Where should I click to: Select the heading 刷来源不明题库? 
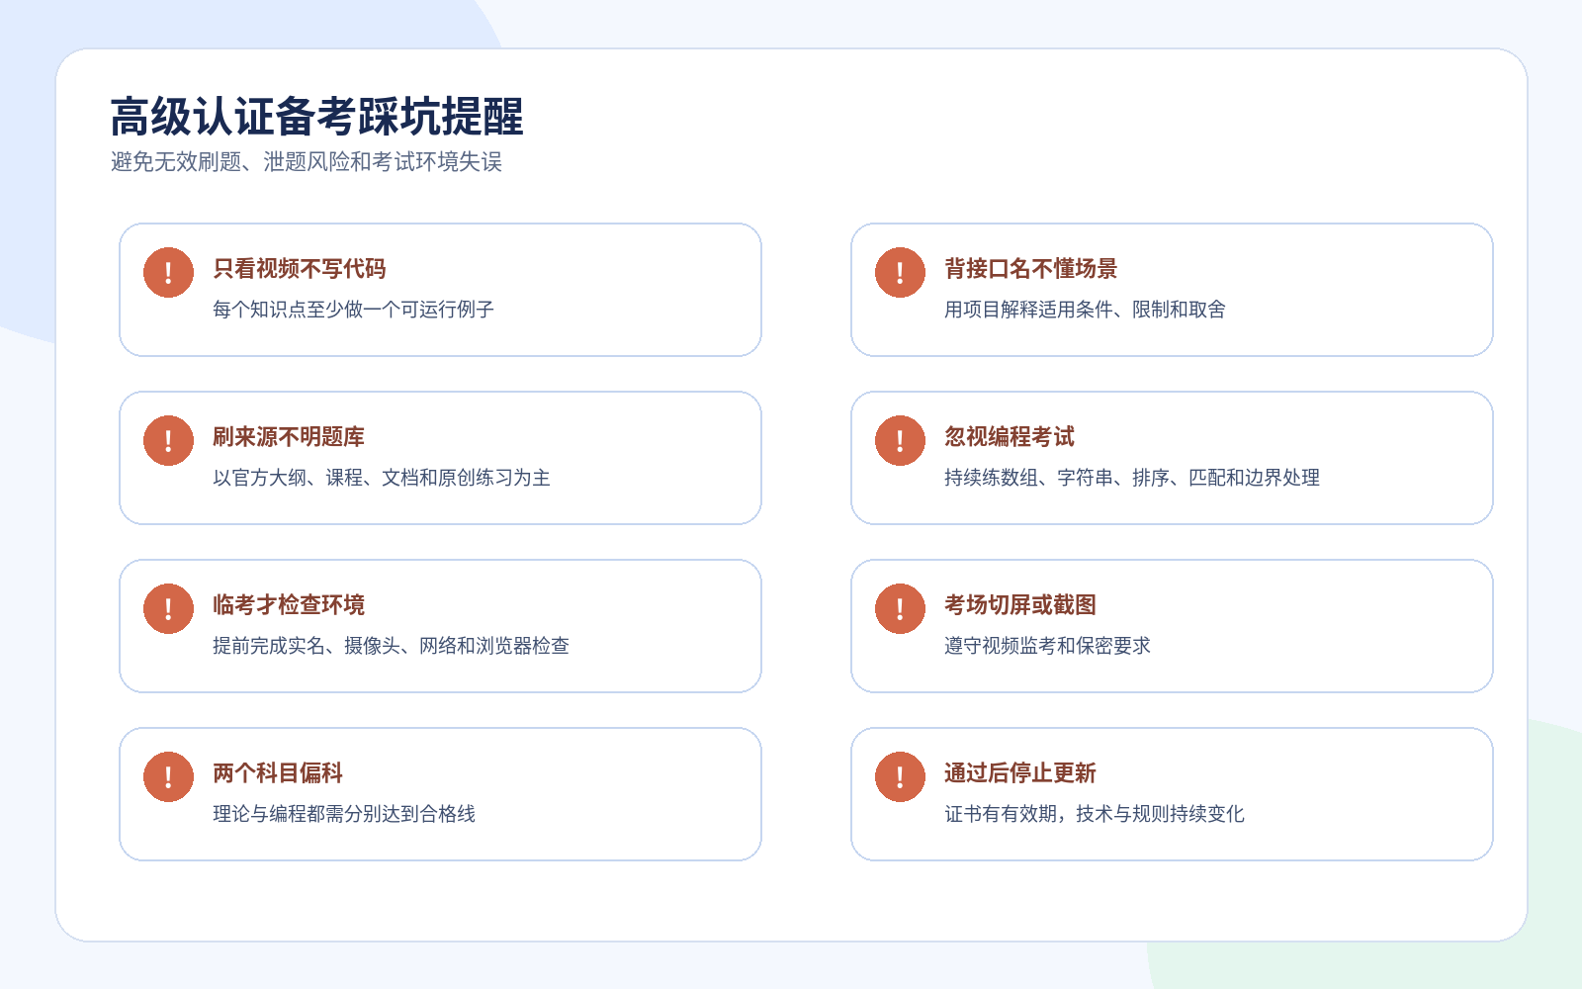289,437
